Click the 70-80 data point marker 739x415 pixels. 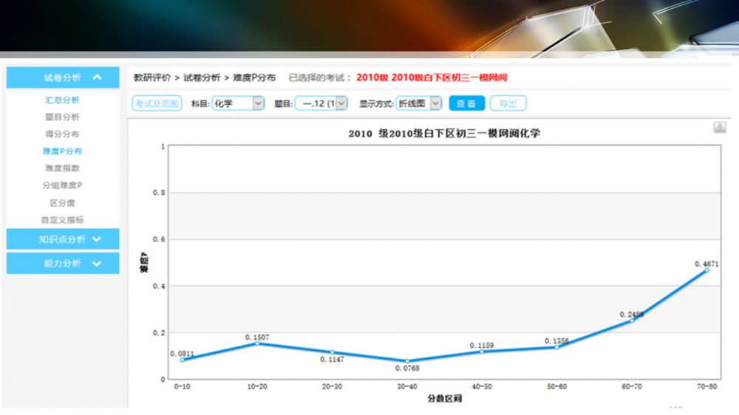706,270
